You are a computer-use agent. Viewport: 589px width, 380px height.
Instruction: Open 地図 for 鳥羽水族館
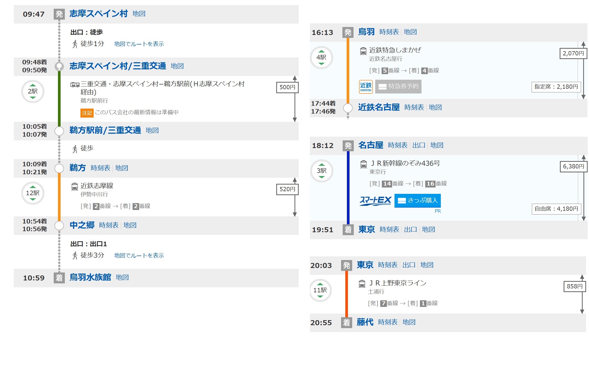click(x=122, y=277)
